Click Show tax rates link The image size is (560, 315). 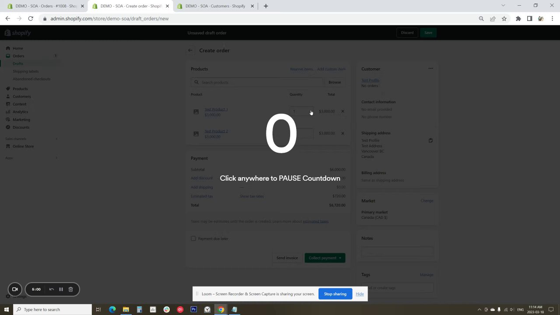(x=252, y=196)
